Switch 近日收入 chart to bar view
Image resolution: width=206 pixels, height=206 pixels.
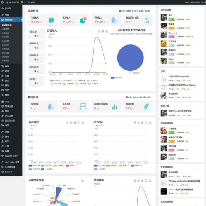pyautogui.click(x=103, y=31)
